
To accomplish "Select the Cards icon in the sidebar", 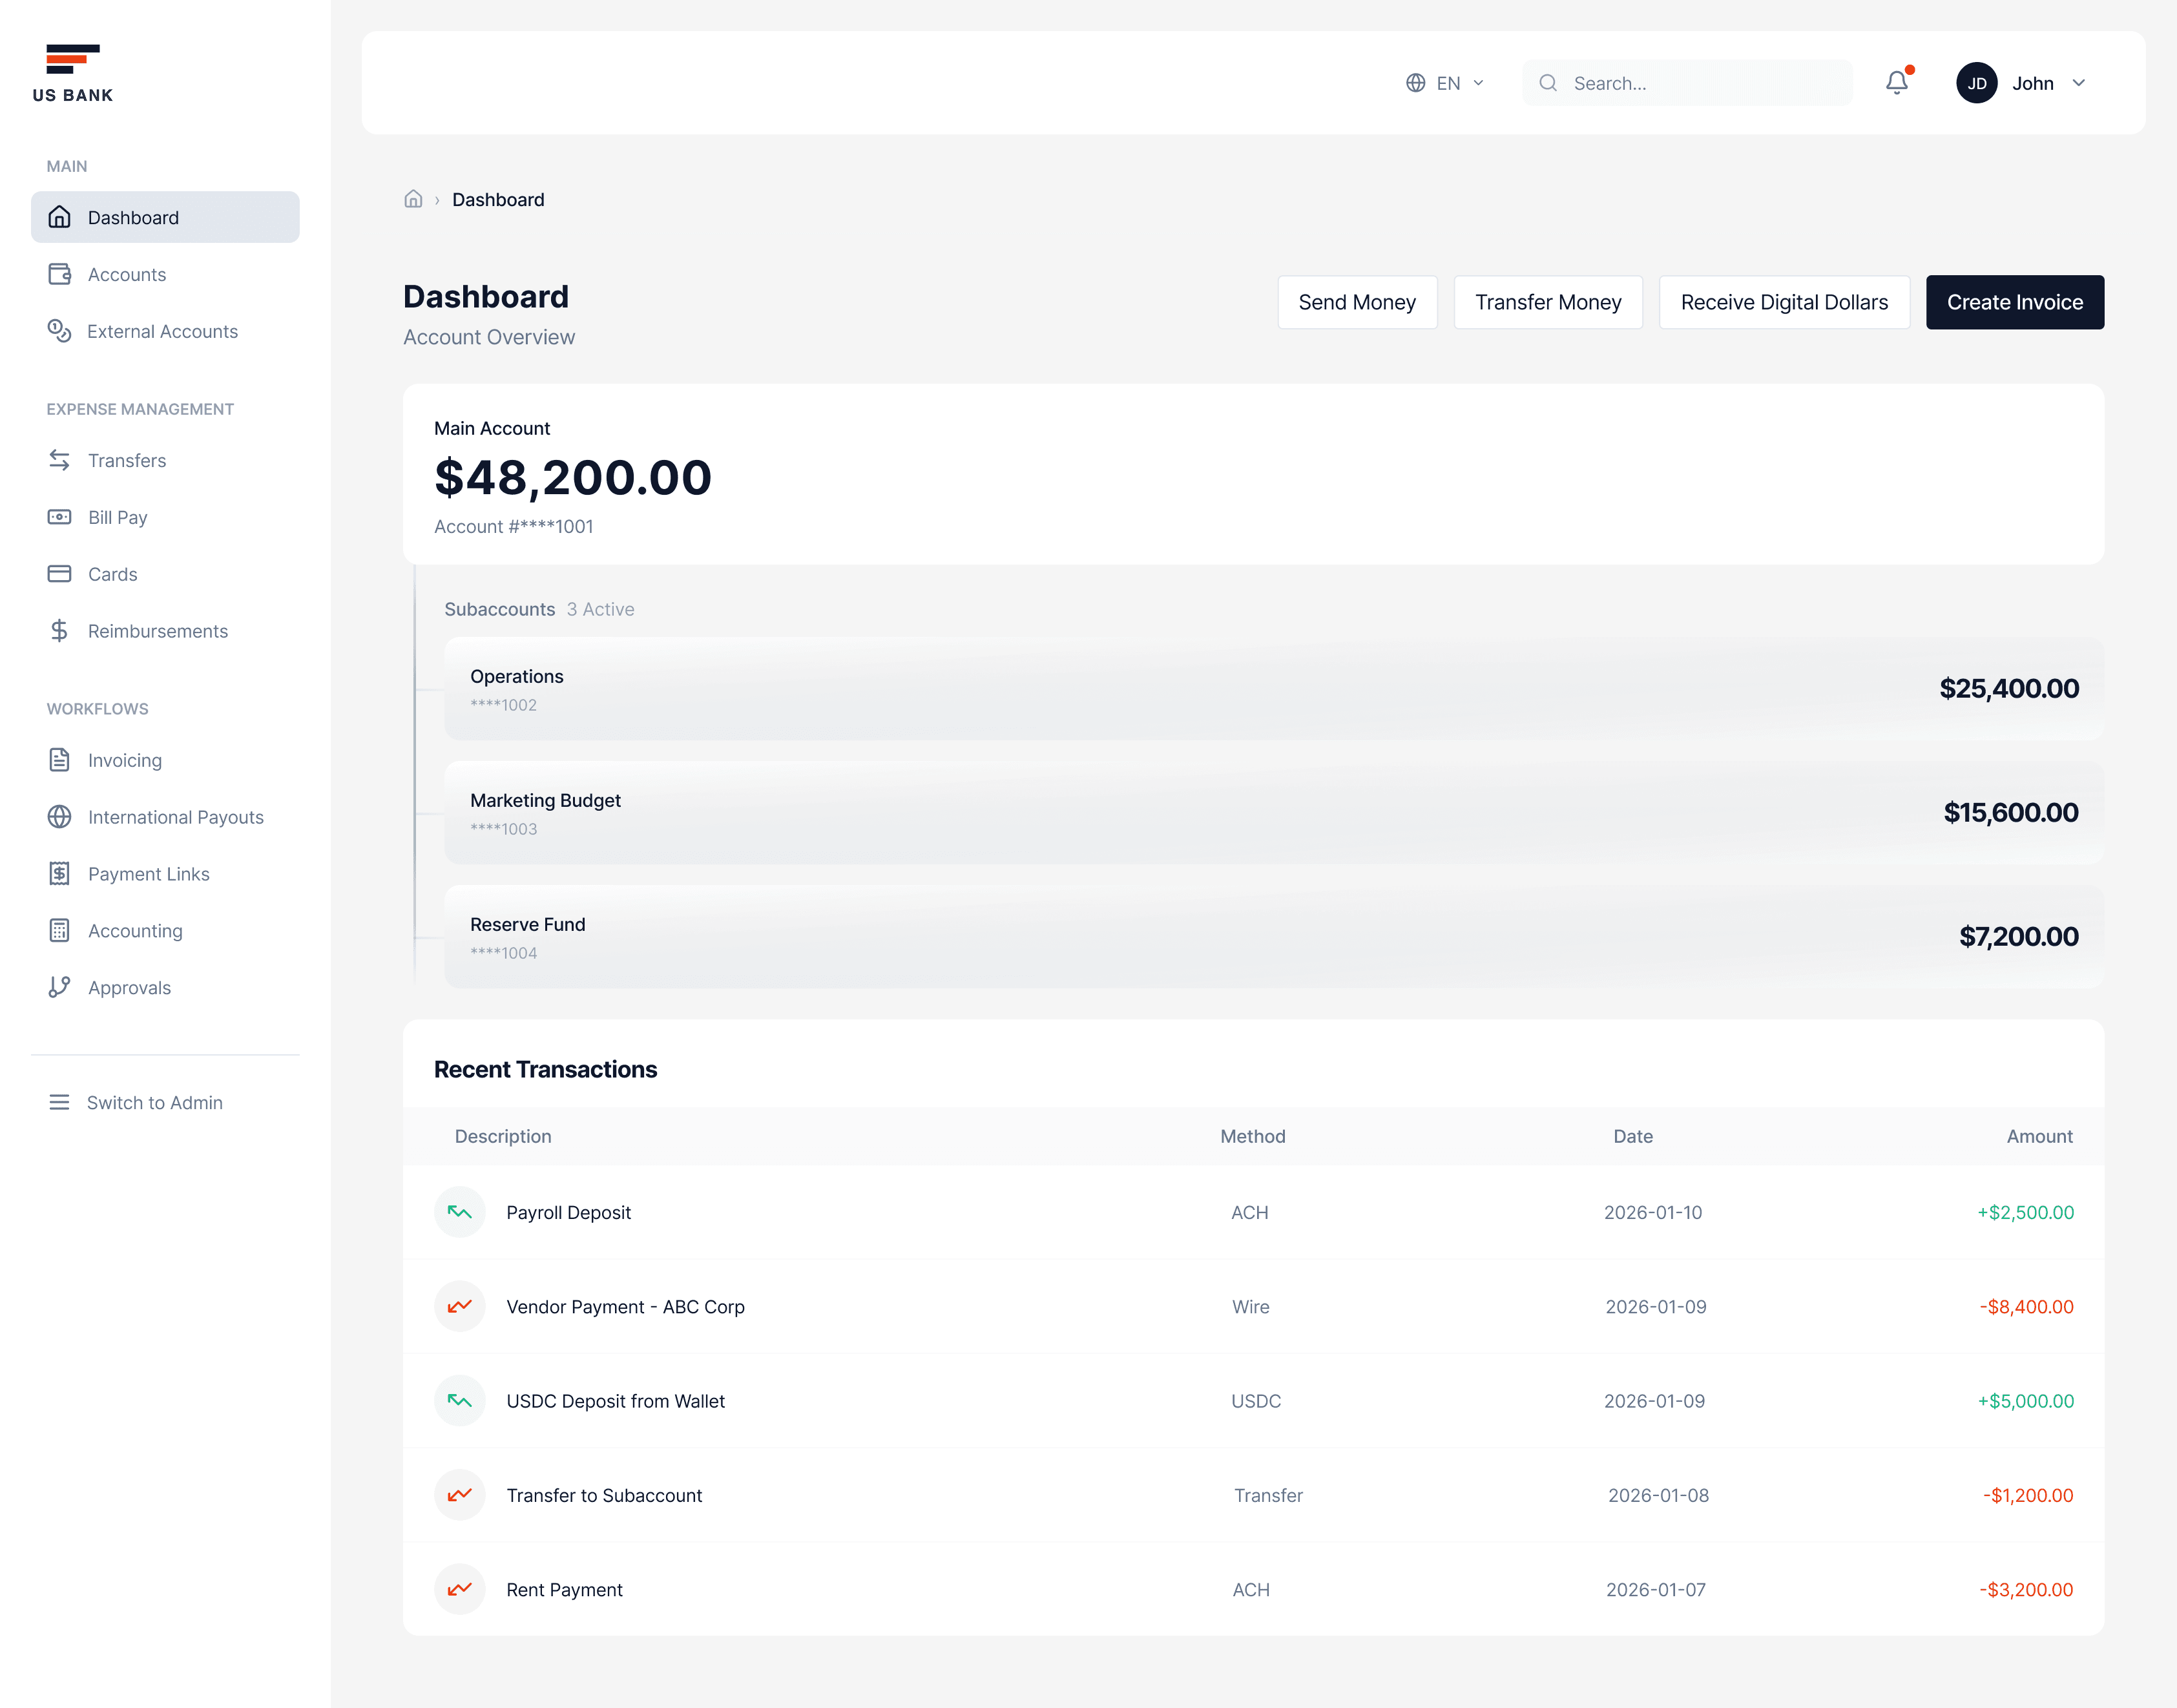I will [x=60, y=574].
